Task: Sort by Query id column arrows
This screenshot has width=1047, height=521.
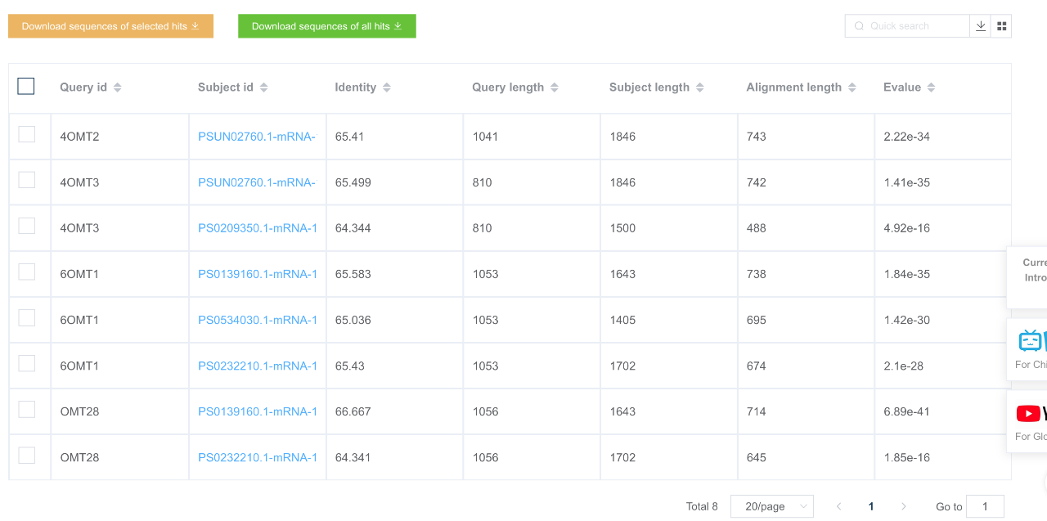Action: point(118,88)
